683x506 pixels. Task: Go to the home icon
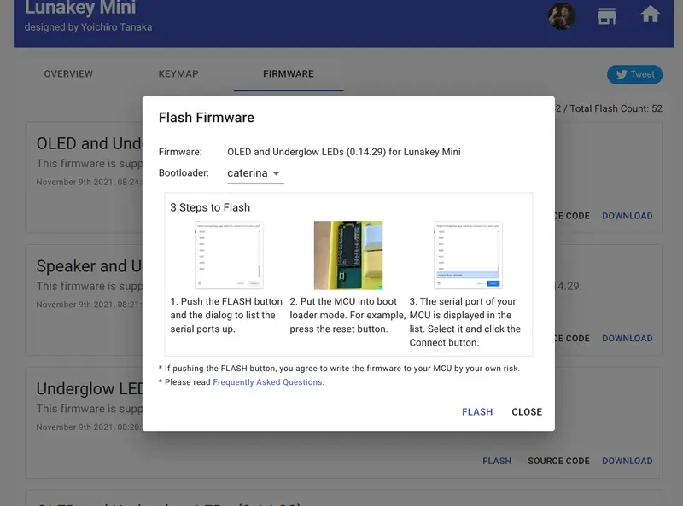pos(651,15)
